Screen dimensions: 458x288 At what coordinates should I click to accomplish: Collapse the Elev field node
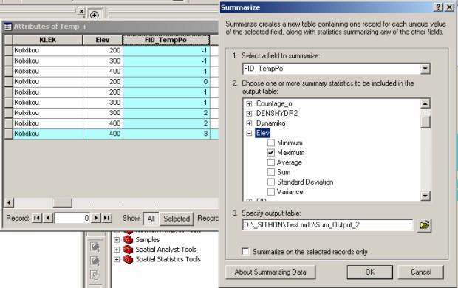click(x=249, y=133)
